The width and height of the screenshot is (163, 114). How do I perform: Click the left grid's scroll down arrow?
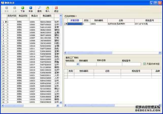click(x=61, y=102)
